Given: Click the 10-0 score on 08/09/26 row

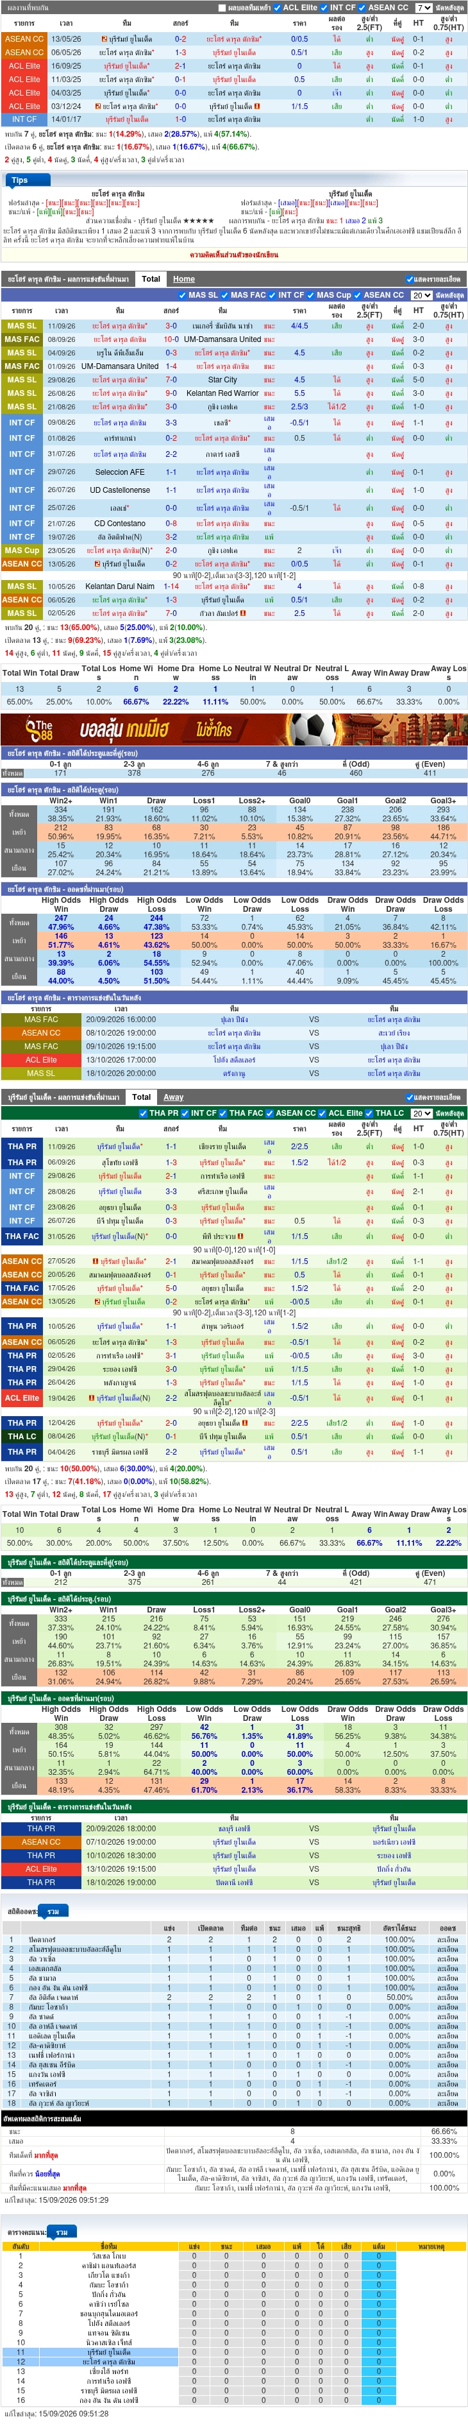Looking at the screenshot, I should (171, 339).
